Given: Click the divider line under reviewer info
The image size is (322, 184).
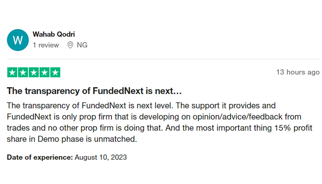Looking at the screenshot, I should pos(164,59).
